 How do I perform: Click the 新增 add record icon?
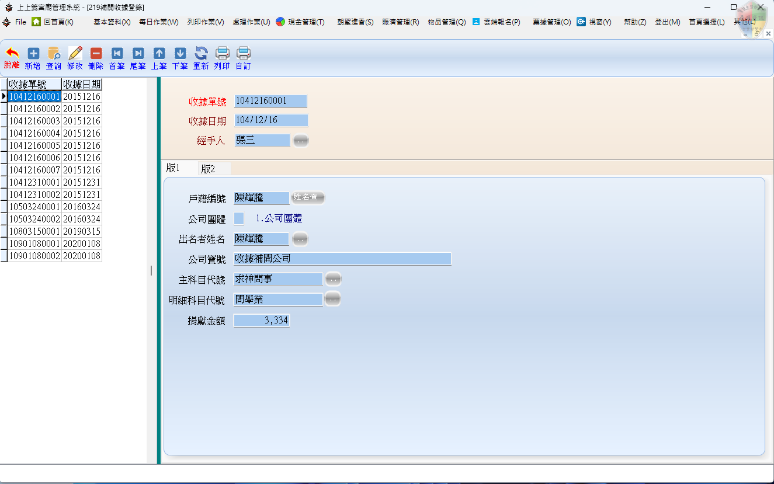coord(33,54)
